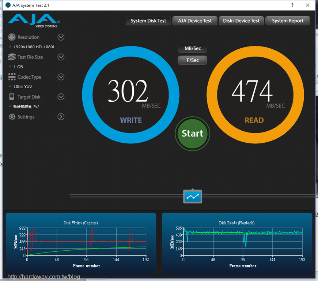Click the AJA Video Systems logo
The height and width of the screenshot is (281, 318).
coord(34,20)
